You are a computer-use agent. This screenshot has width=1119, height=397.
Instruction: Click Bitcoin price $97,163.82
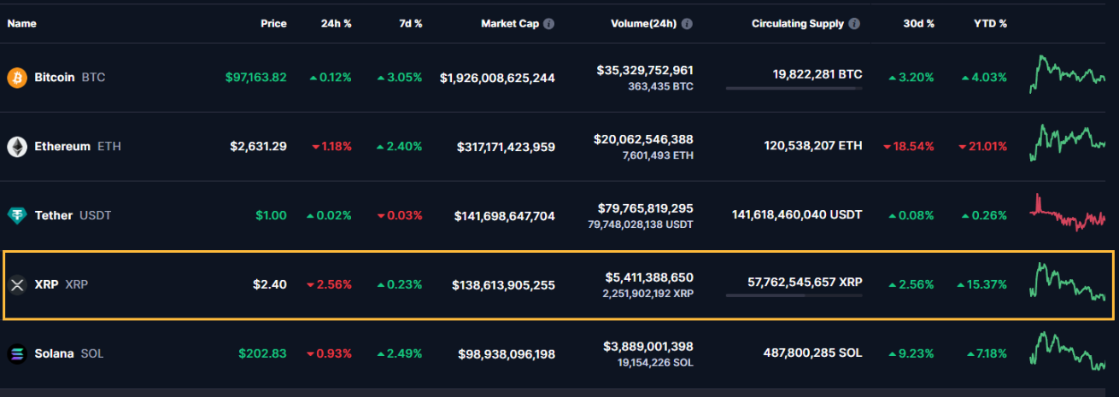(256, 78)
